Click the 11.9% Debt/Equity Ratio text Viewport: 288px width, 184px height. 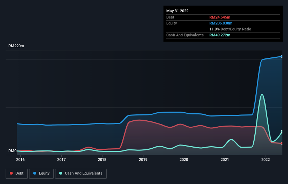pyautogui.click(x=230, y=29)
